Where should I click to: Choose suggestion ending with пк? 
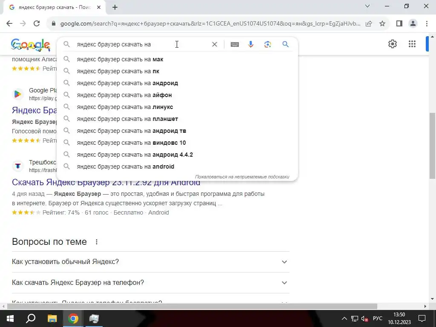coord(177,71)
